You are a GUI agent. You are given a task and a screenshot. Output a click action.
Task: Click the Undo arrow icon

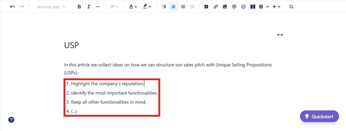(x=13, y=7)
